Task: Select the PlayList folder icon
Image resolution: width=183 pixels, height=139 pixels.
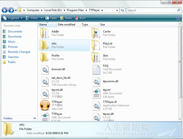Action: (x=96, y=45)
